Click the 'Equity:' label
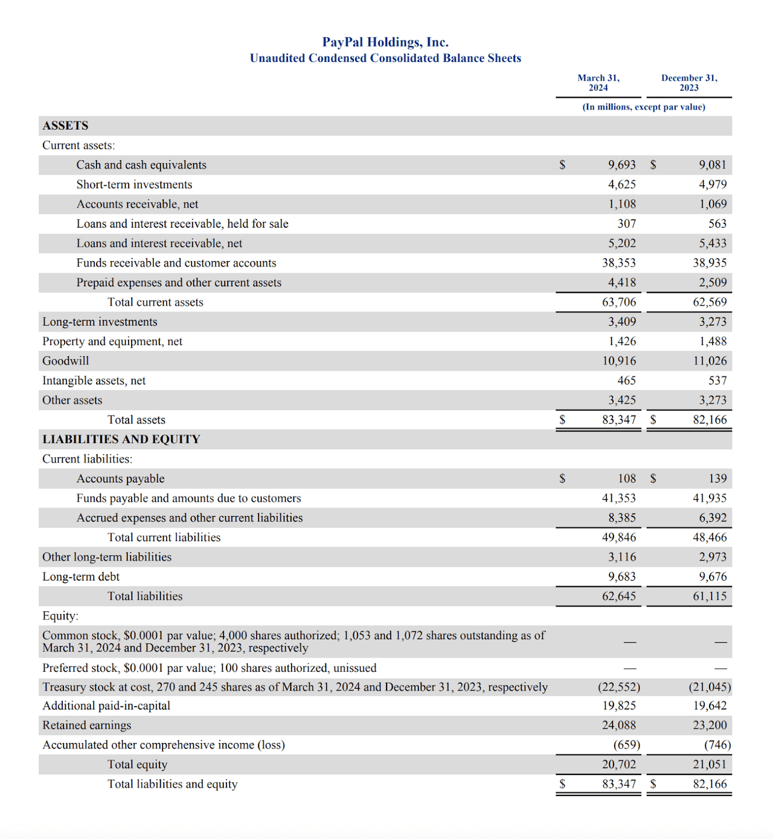 point(60,616)
